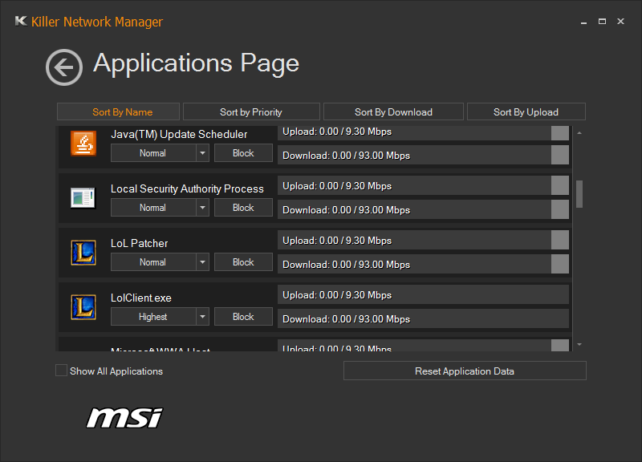Click the scroll down arrow of the list
642x462 pixels.
pyautogui.click(x=579, y=345)
